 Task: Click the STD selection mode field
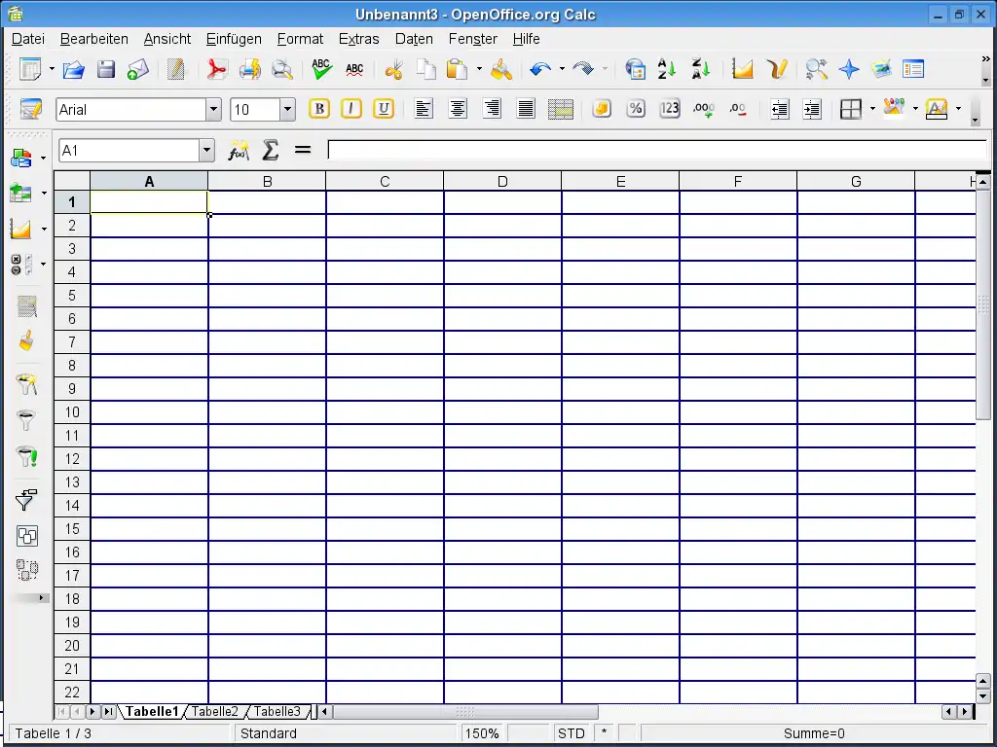(571, 733)
